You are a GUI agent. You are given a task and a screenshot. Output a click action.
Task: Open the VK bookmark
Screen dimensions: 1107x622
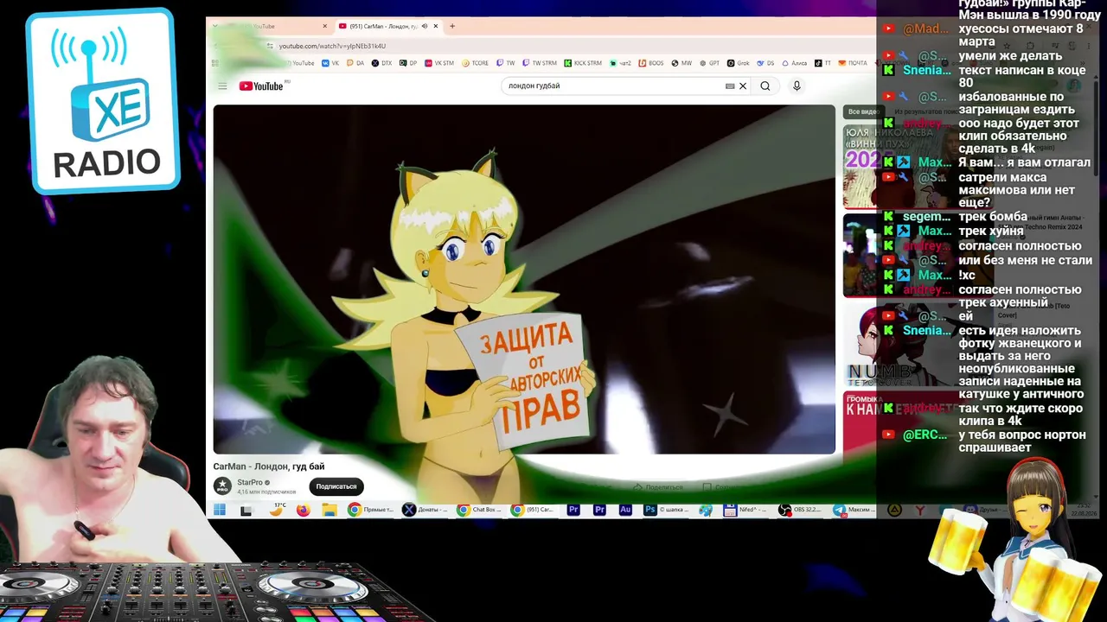tap(330, 63)
